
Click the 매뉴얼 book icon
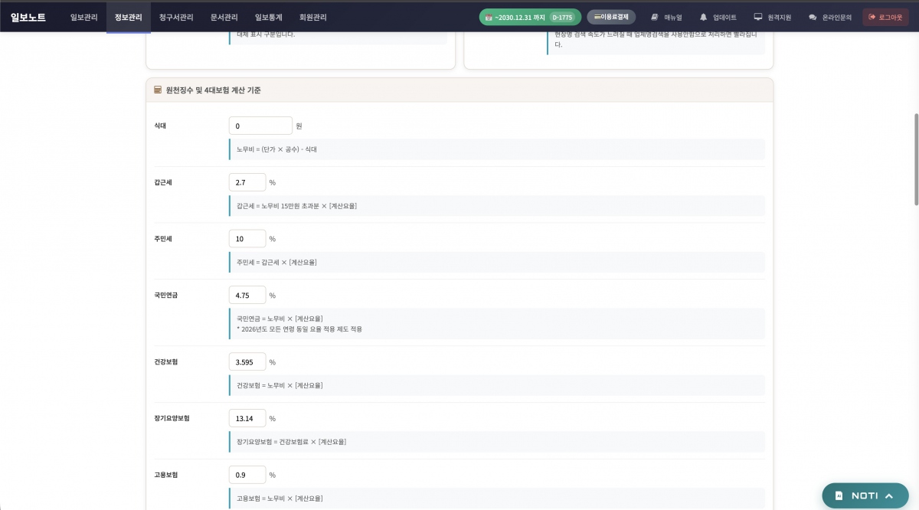click(x=655, y=17)
